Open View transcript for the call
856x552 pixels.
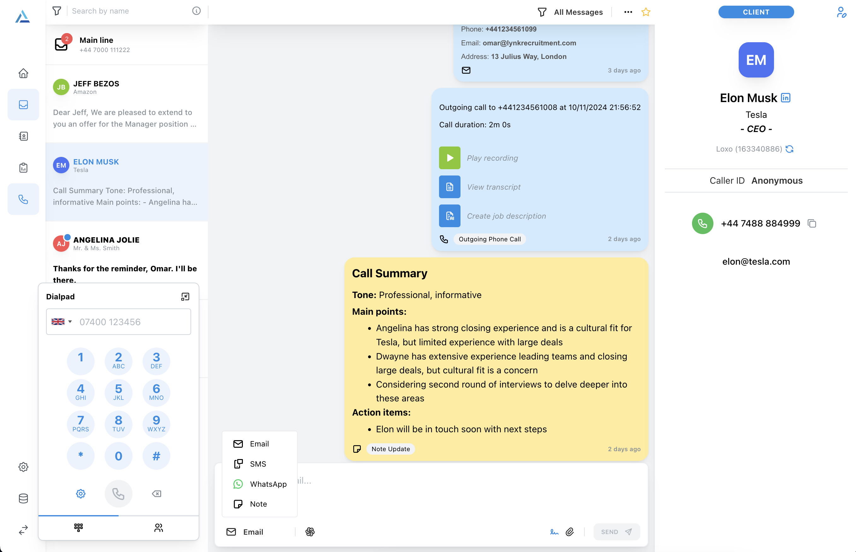tap(449, 187)
